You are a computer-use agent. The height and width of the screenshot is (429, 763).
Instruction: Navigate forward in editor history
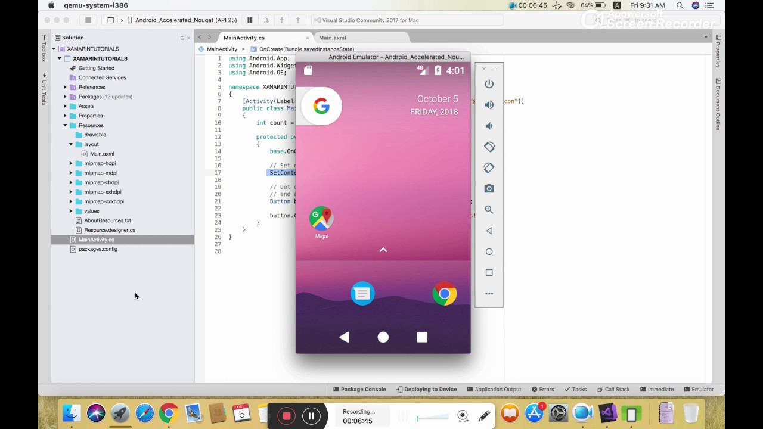[x=209, y=38]
